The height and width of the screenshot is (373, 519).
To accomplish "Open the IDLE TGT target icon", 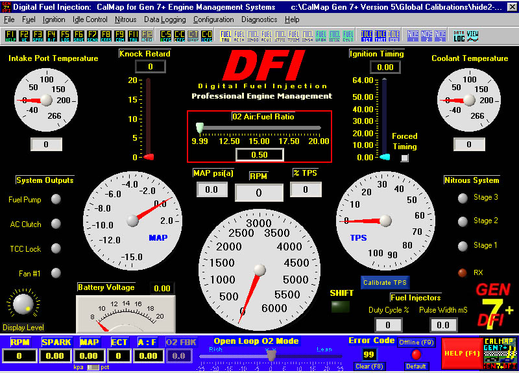I will (367, 36).
